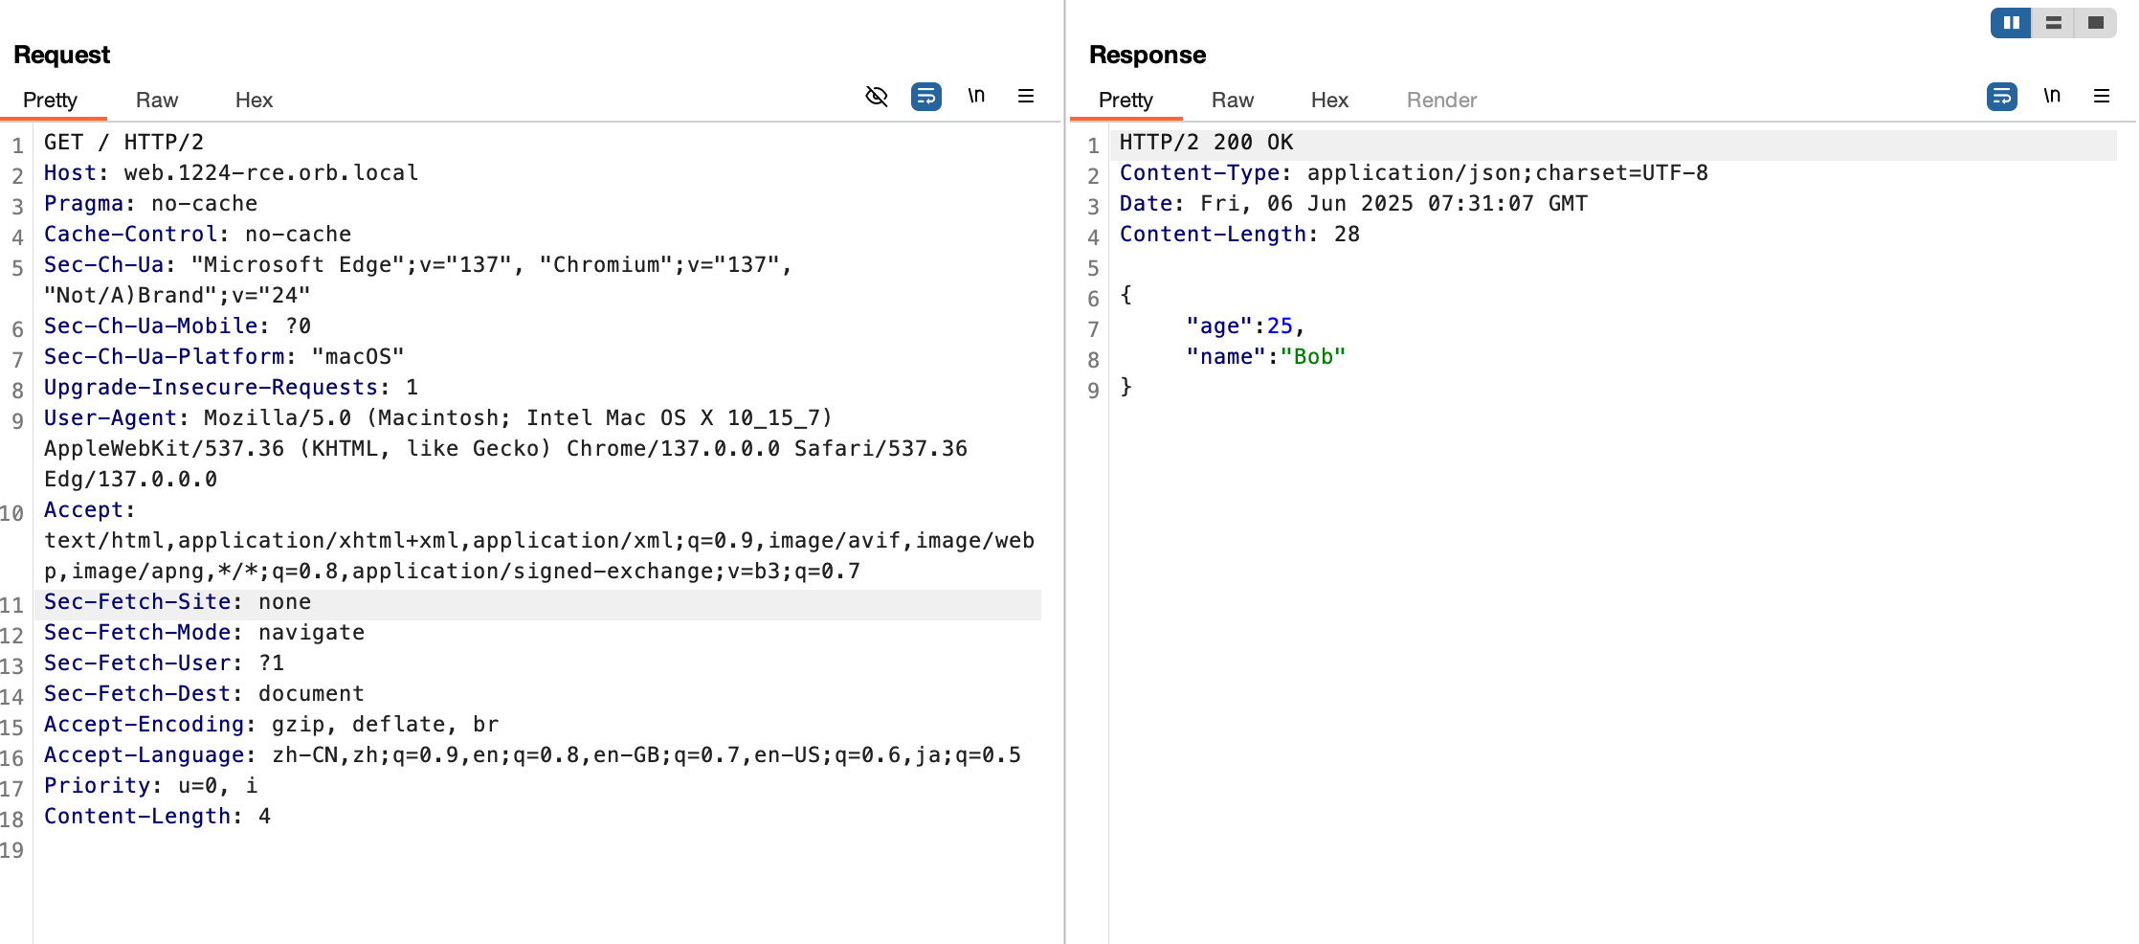Toggle word wrap icon in Response panel

coord(2001,96)
